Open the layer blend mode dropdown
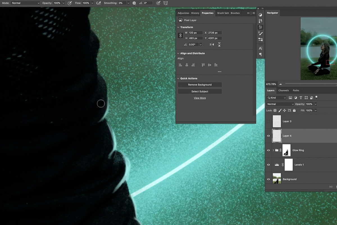 click(x=280, y=104)
